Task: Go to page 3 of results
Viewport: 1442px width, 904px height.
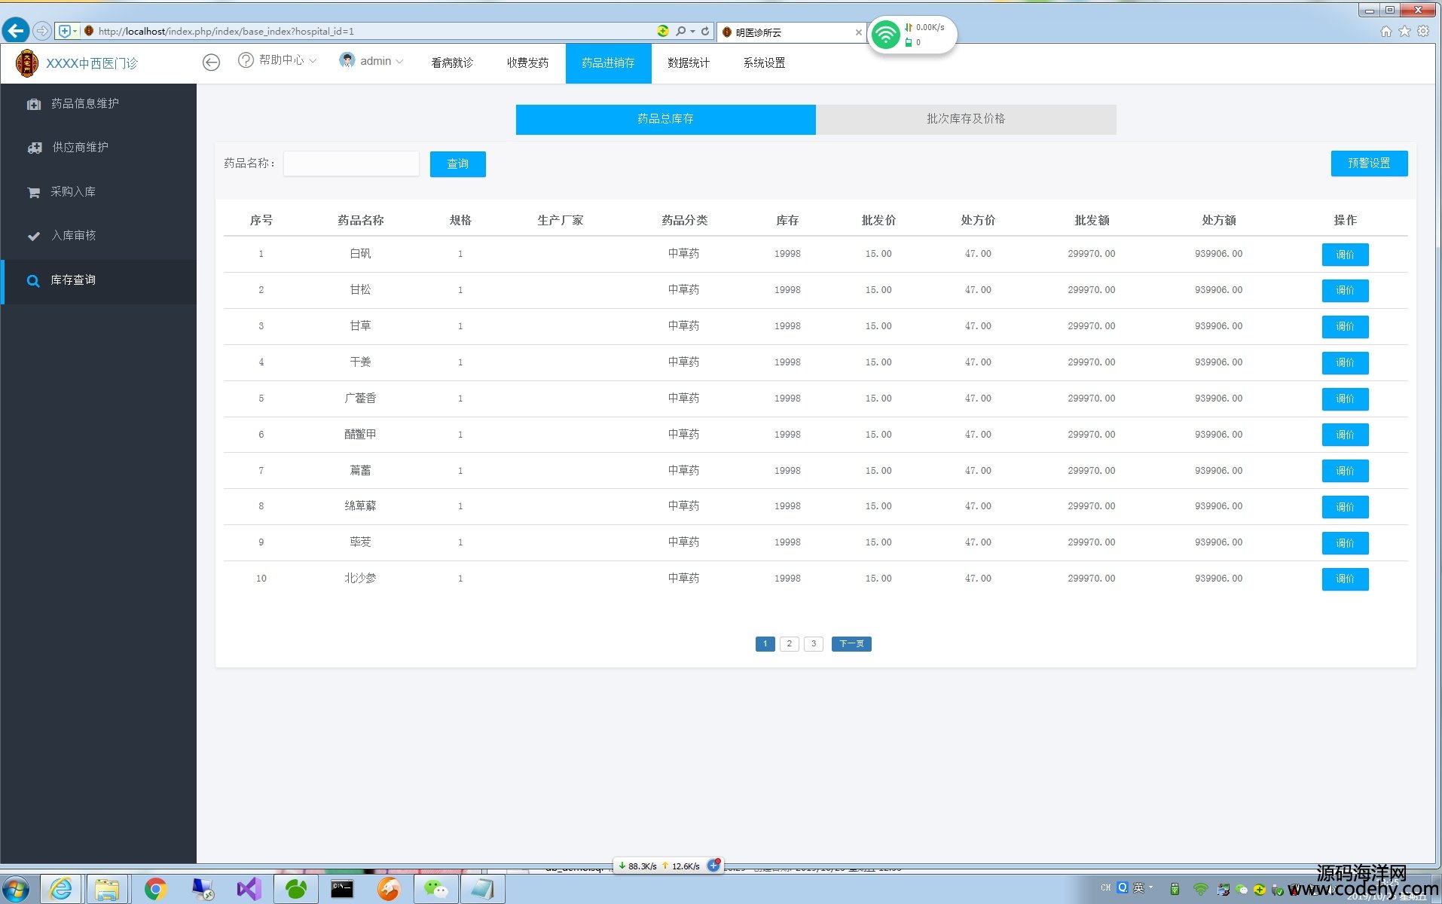Action: [813, 644]
